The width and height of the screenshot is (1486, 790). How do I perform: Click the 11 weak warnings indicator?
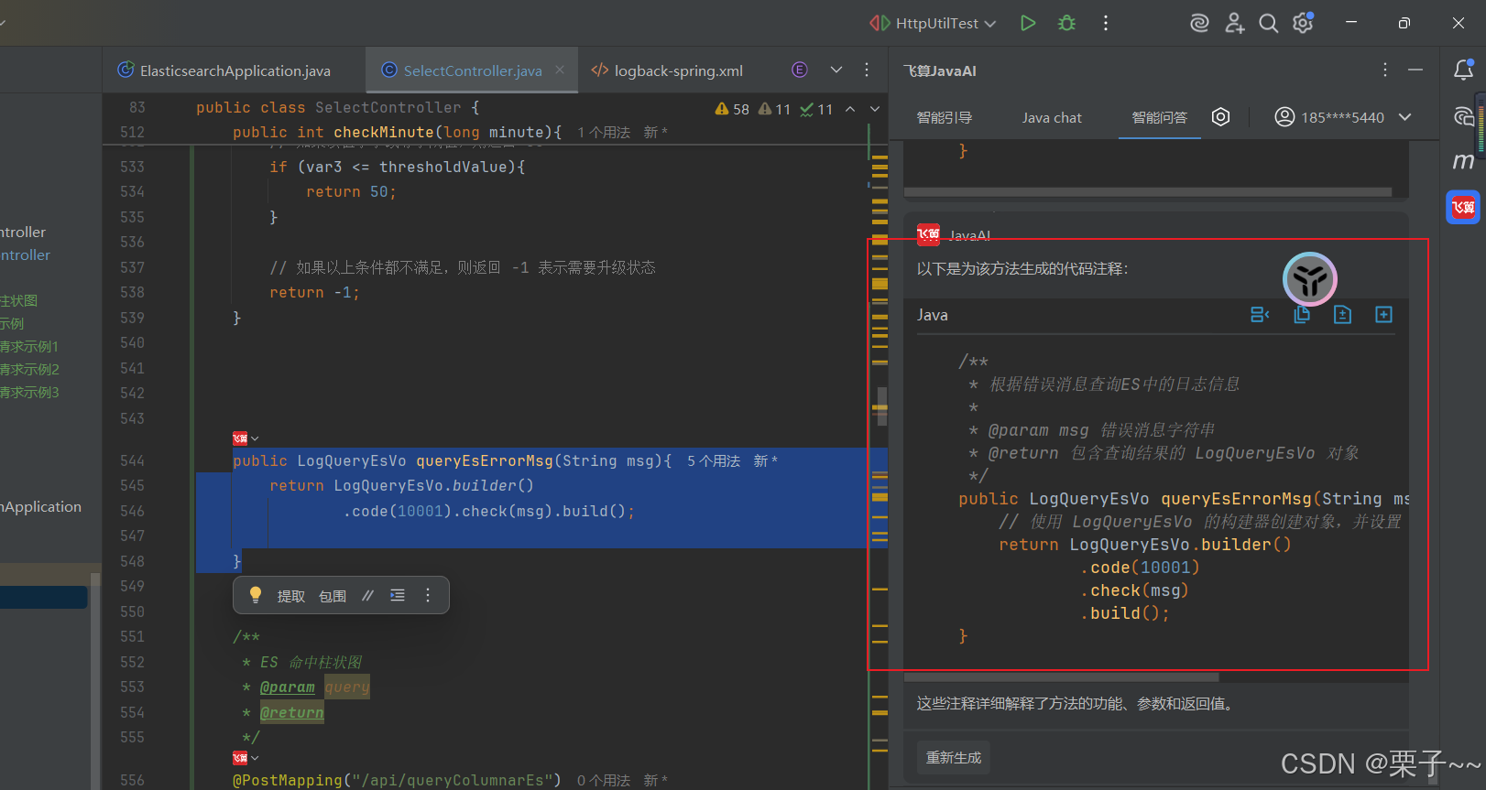[x=774, y=109]
